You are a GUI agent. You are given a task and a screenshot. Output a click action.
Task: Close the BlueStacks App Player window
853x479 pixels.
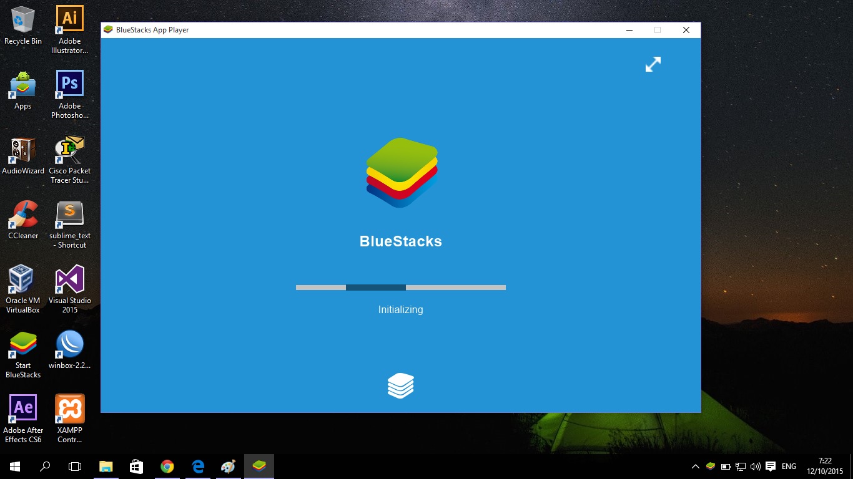[686, 30]
